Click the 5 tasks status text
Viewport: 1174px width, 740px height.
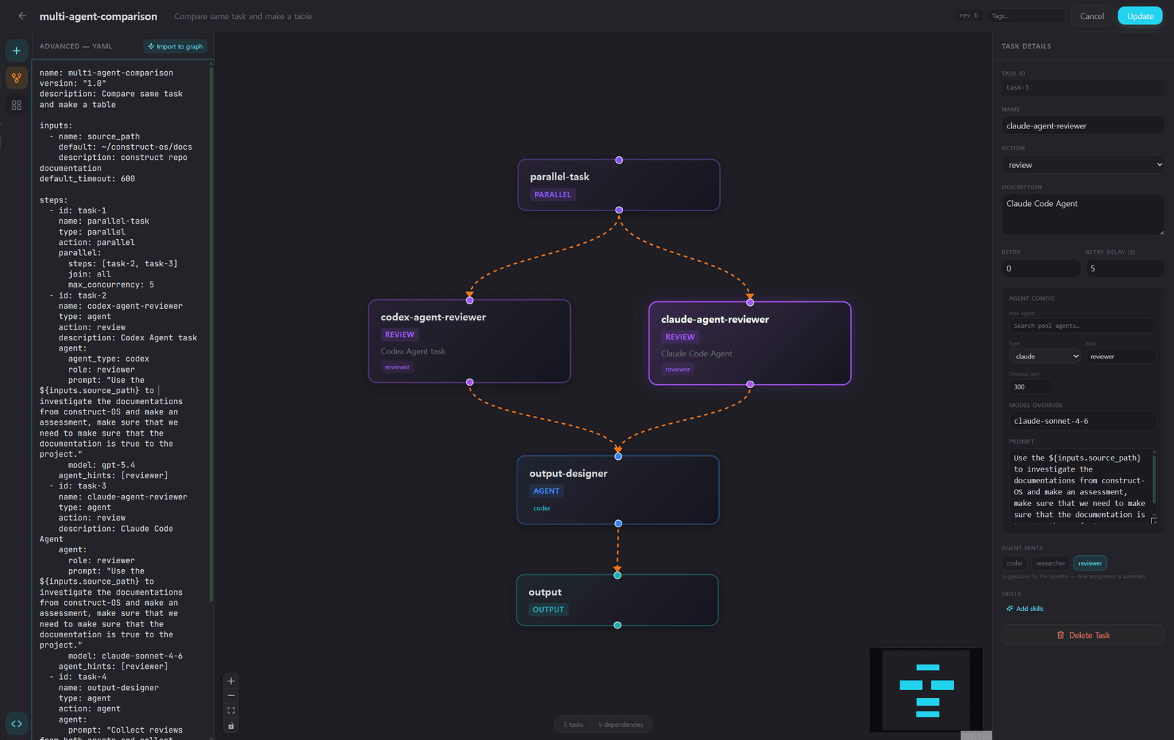coord(573,725)
